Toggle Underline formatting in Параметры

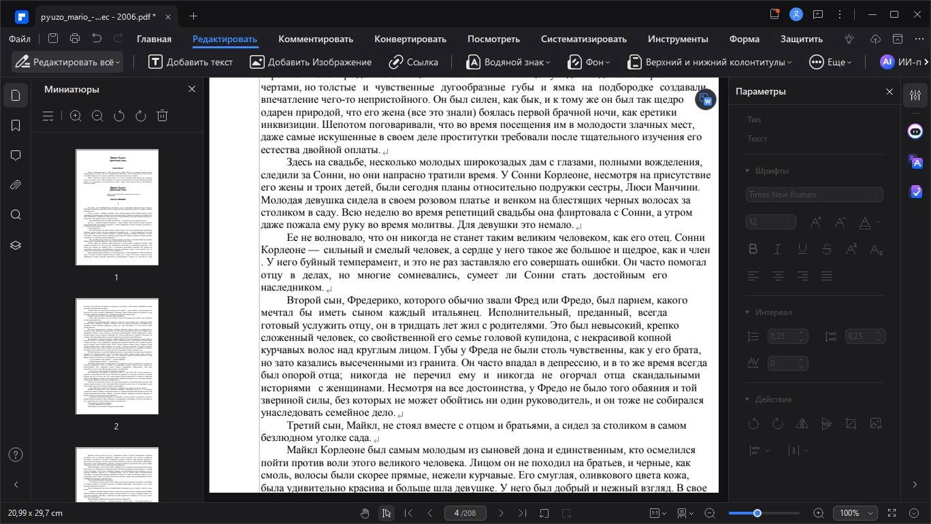point(802,249)
